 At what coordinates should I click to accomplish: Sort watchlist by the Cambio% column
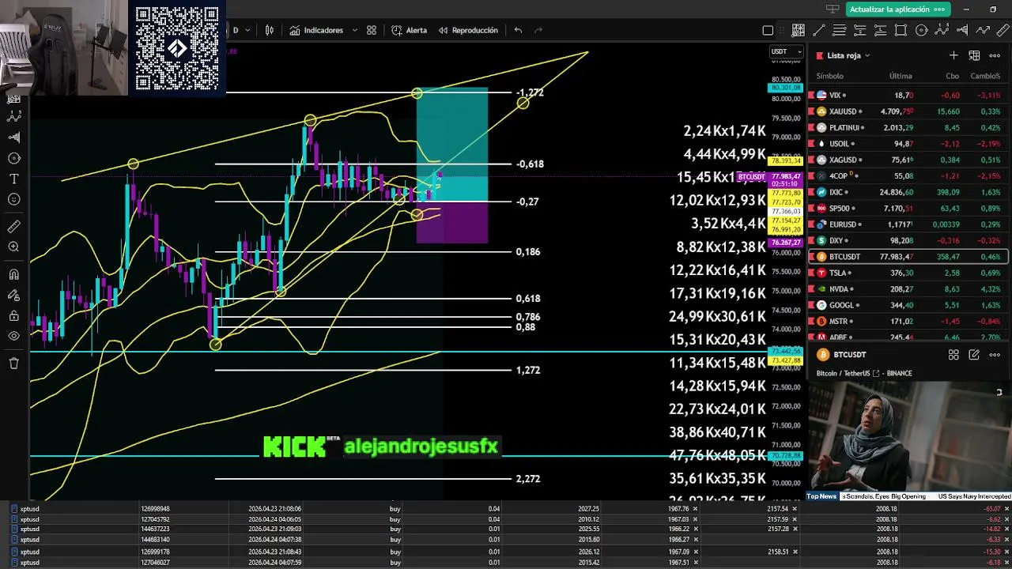click(985, 76)
